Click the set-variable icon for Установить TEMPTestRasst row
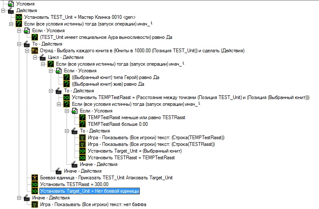 click(x=67, y=97)
